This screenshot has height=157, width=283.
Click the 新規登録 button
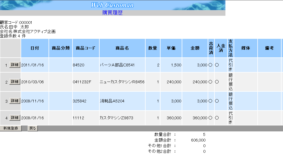[10, 128]
